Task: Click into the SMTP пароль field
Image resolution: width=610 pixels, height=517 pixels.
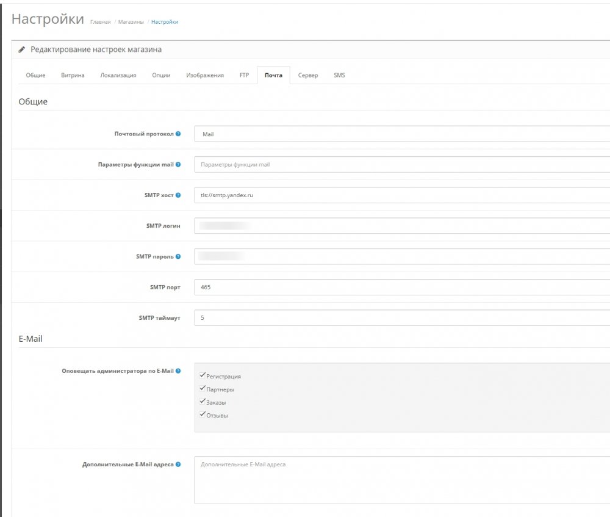Action: click(x=402, y=256)
